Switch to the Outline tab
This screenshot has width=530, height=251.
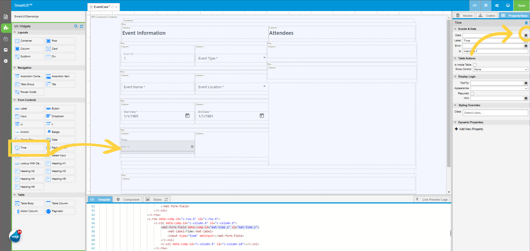pyautogui.click(x=487, y=16)
